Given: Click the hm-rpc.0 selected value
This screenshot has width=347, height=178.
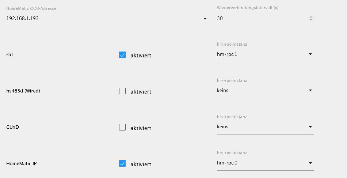Looking at the screenshot, I should [227, 163].
